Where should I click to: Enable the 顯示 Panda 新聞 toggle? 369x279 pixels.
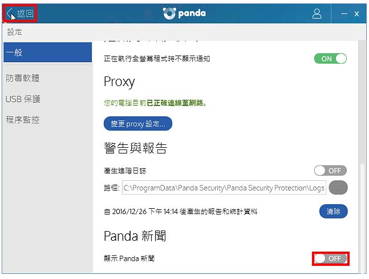click(x=330, y=258)
